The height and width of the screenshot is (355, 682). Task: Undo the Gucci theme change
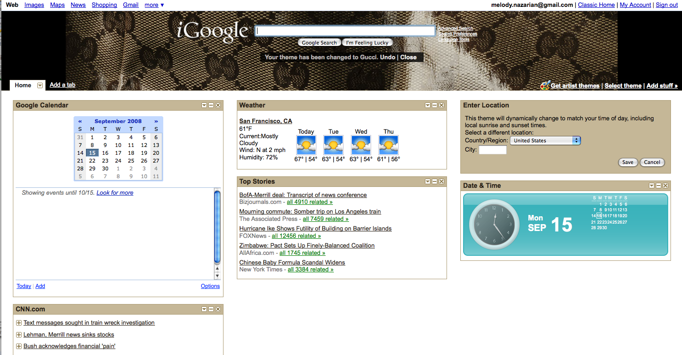click(x=388, y=57)
